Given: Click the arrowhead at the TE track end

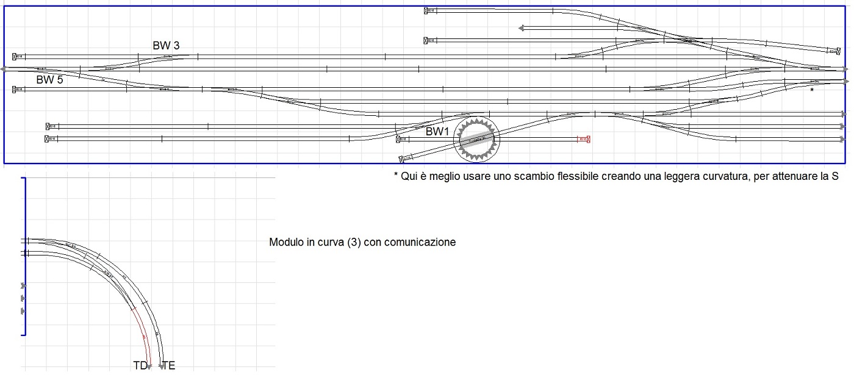Looking at the screenshot, I should pos(161,366).
